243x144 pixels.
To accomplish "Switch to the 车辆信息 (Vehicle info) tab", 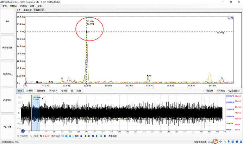I will coord(28,10).
